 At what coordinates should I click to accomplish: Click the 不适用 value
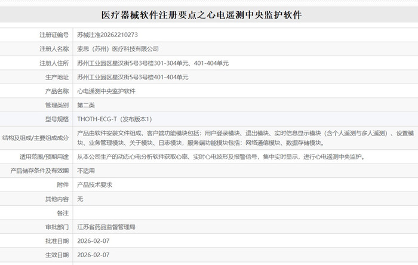tap(86, 171)
